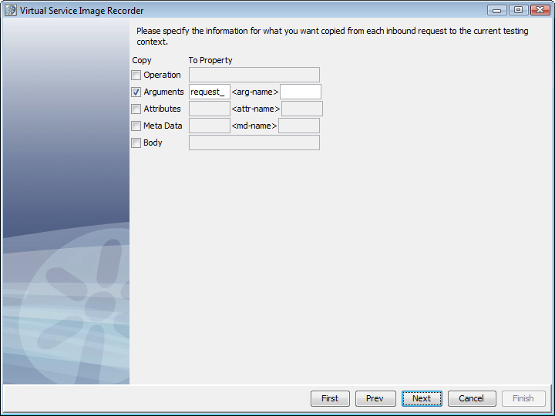Click the <attr-name> placeholder label

click(x=256, y=109)
